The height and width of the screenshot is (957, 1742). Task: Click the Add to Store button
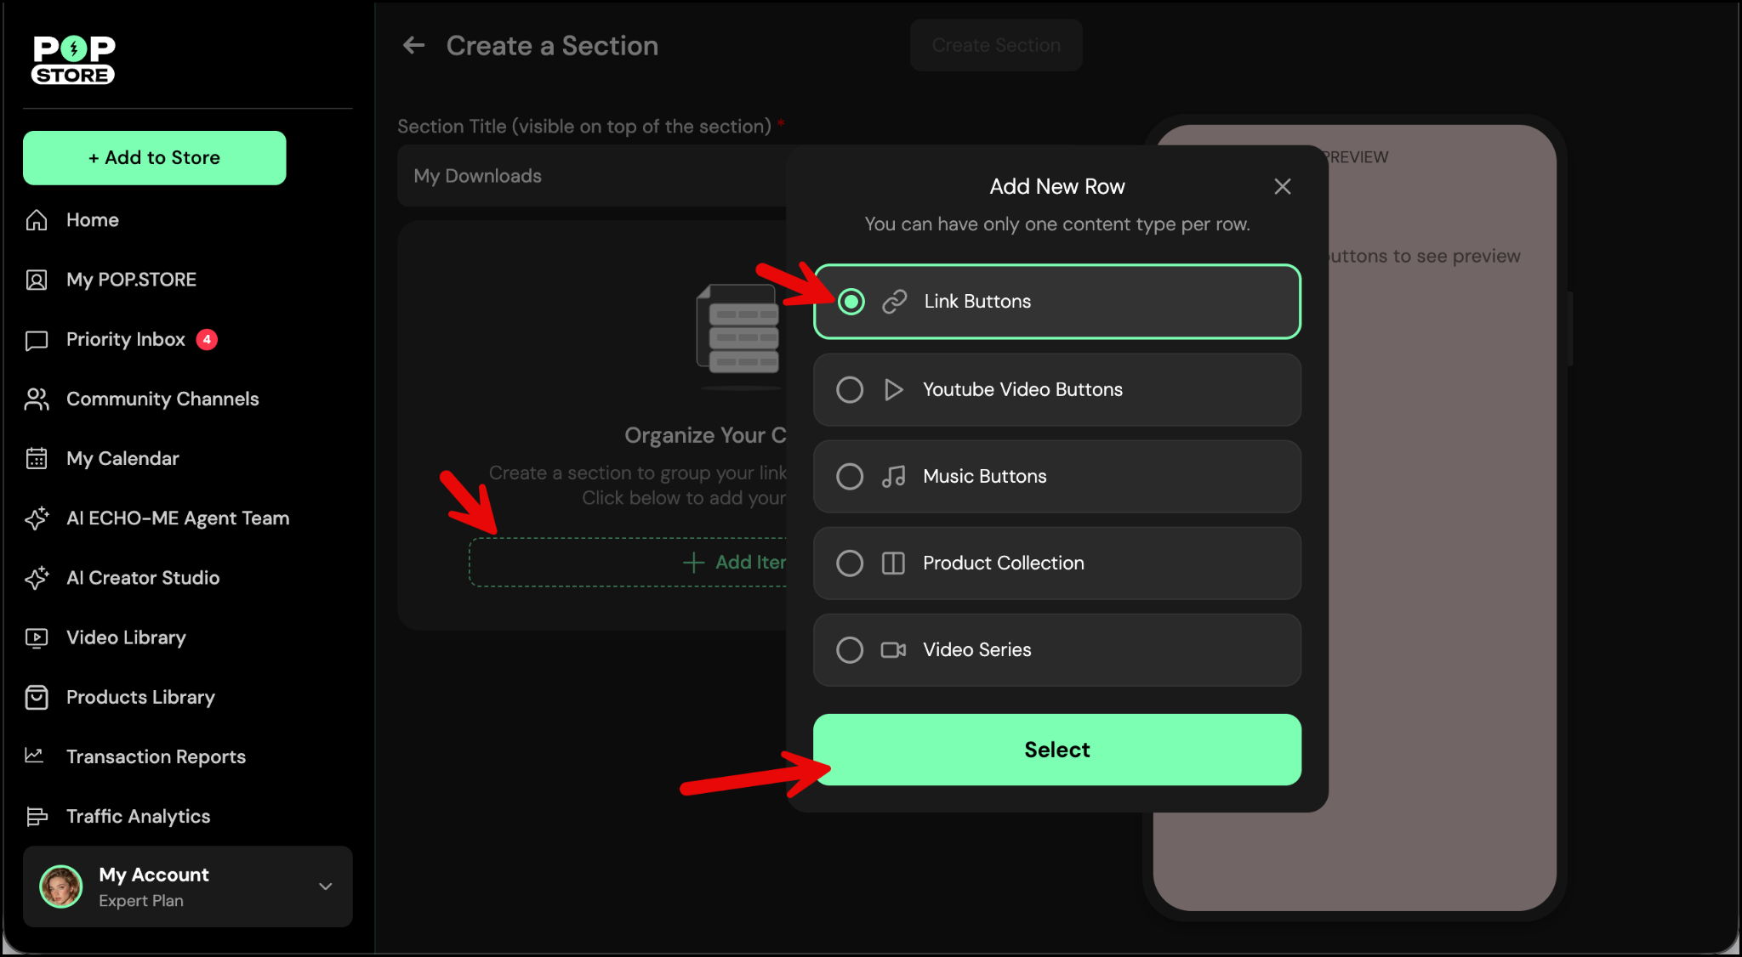(155, 158)
